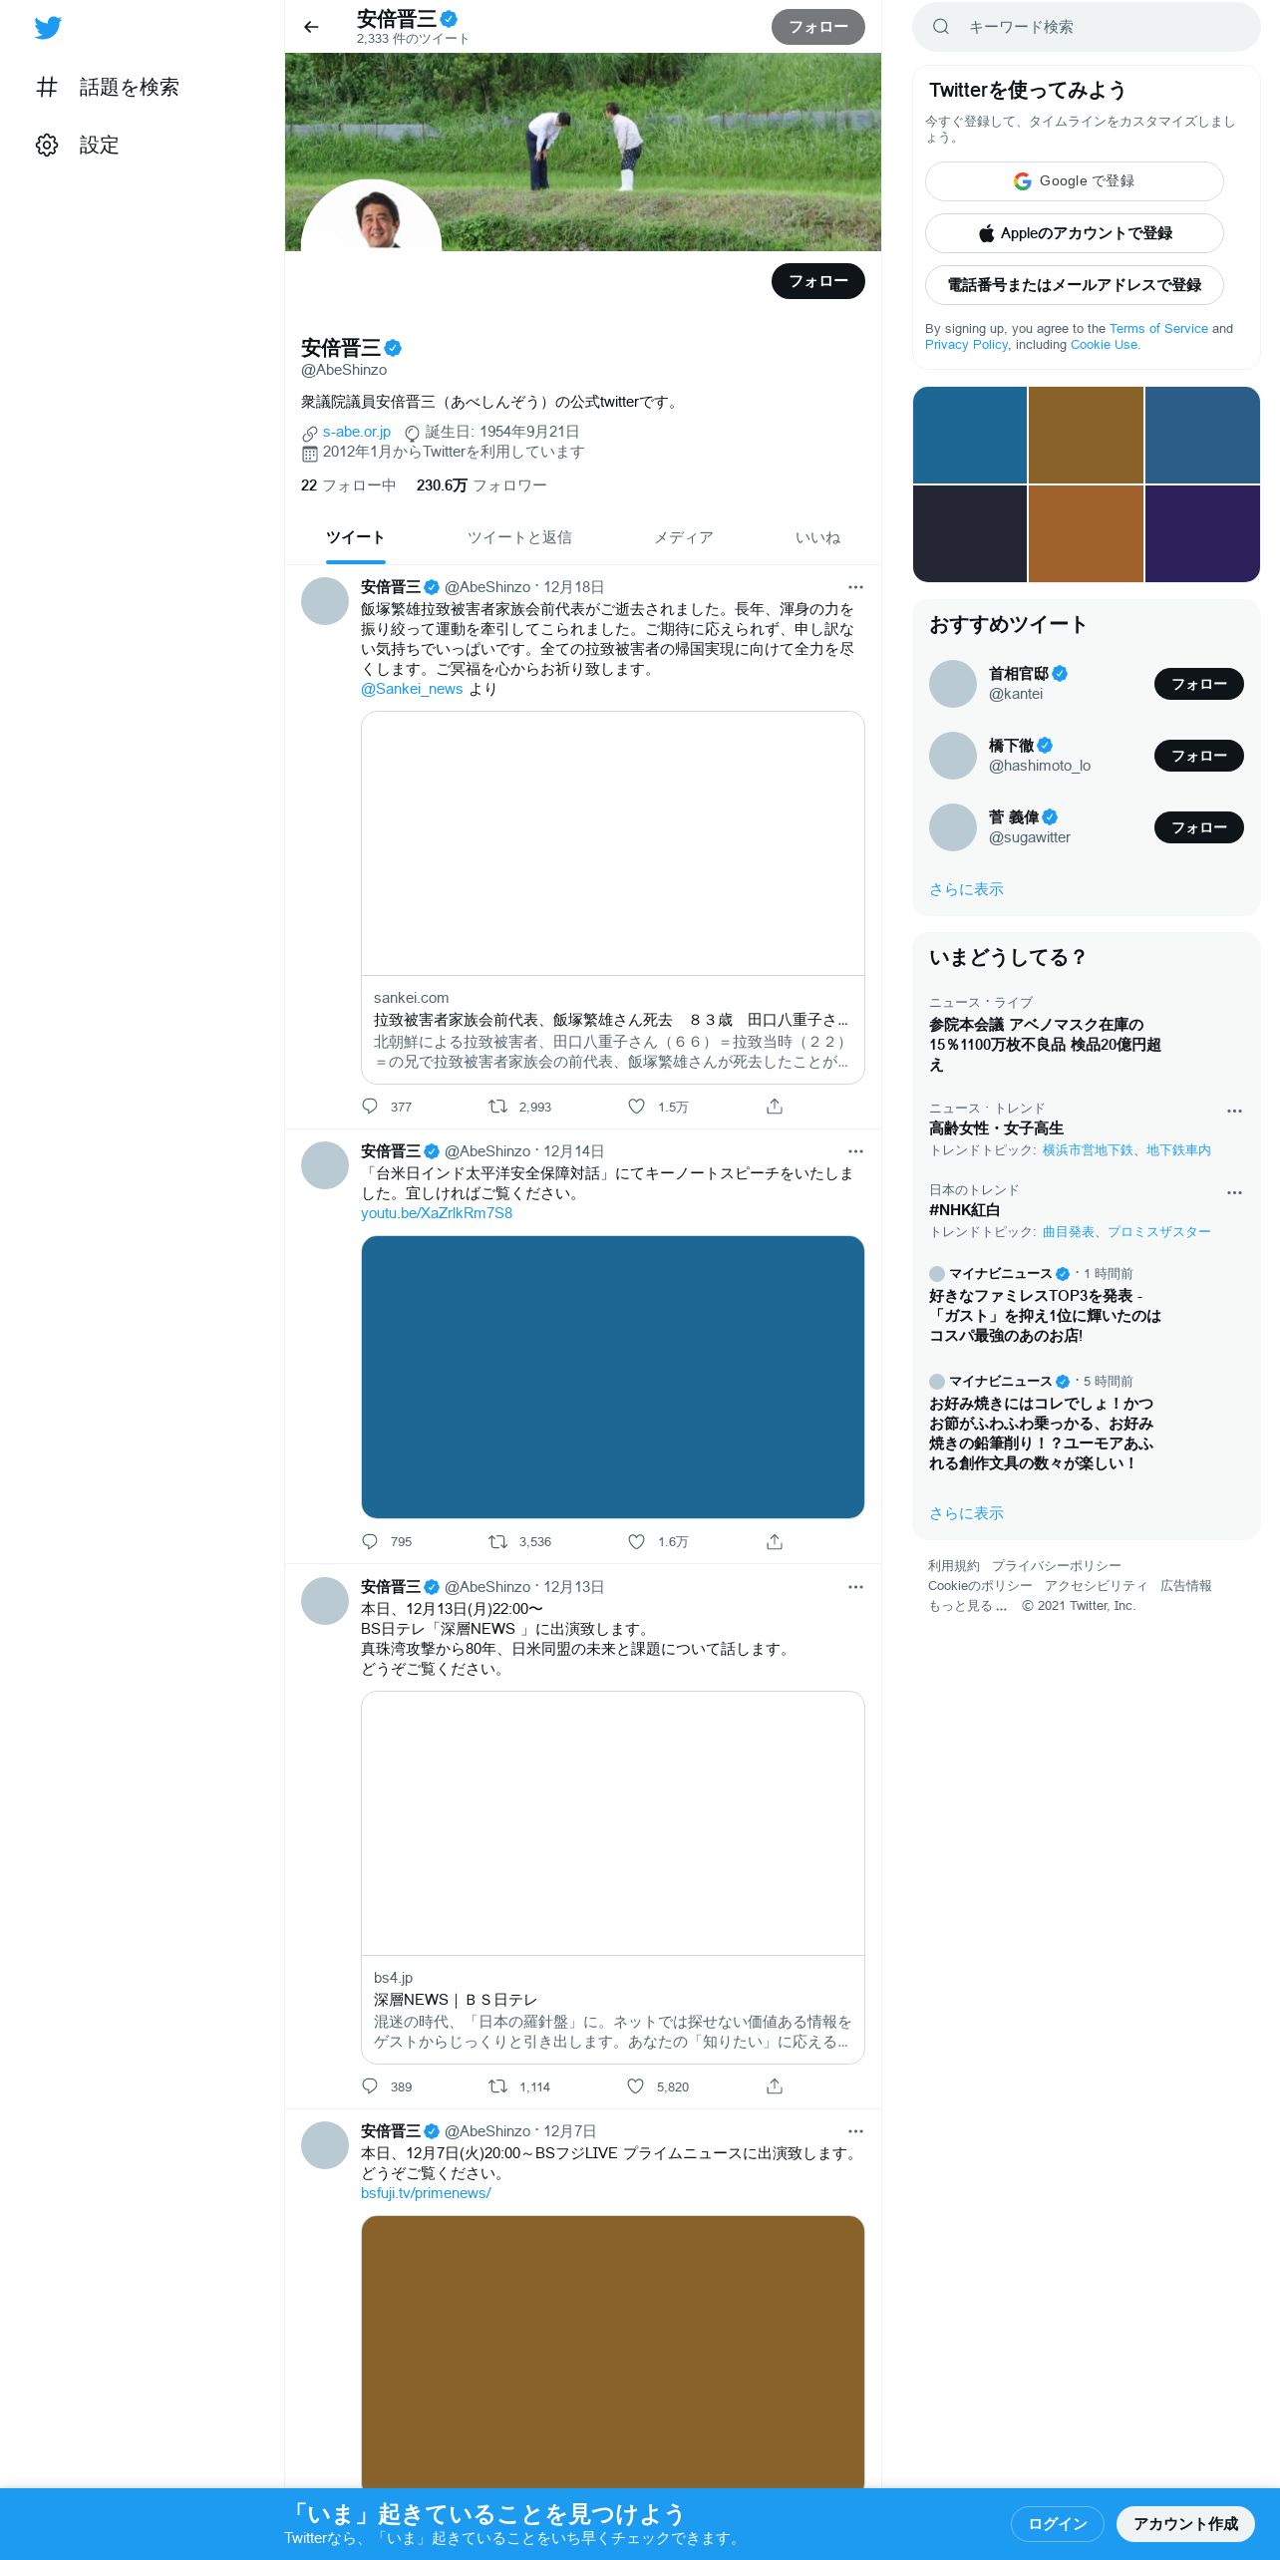This screenshot has height=2560, width=1280.
Task: Click the grey フォロー button in header bar
Action: [x=817, y=27]
